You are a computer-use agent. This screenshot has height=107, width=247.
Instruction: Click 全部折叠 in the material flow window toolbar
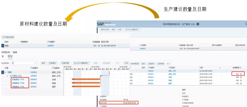coord(161,64)
